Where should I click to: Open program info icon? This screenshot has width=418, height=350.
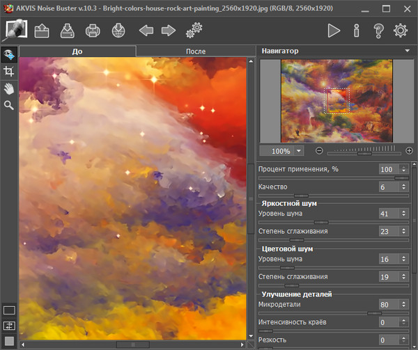(x=356, y=31)
